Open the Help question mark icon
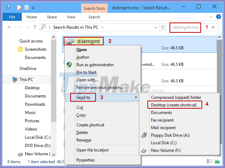The height and width of the screenshot is (168, 225). (218, 17)
